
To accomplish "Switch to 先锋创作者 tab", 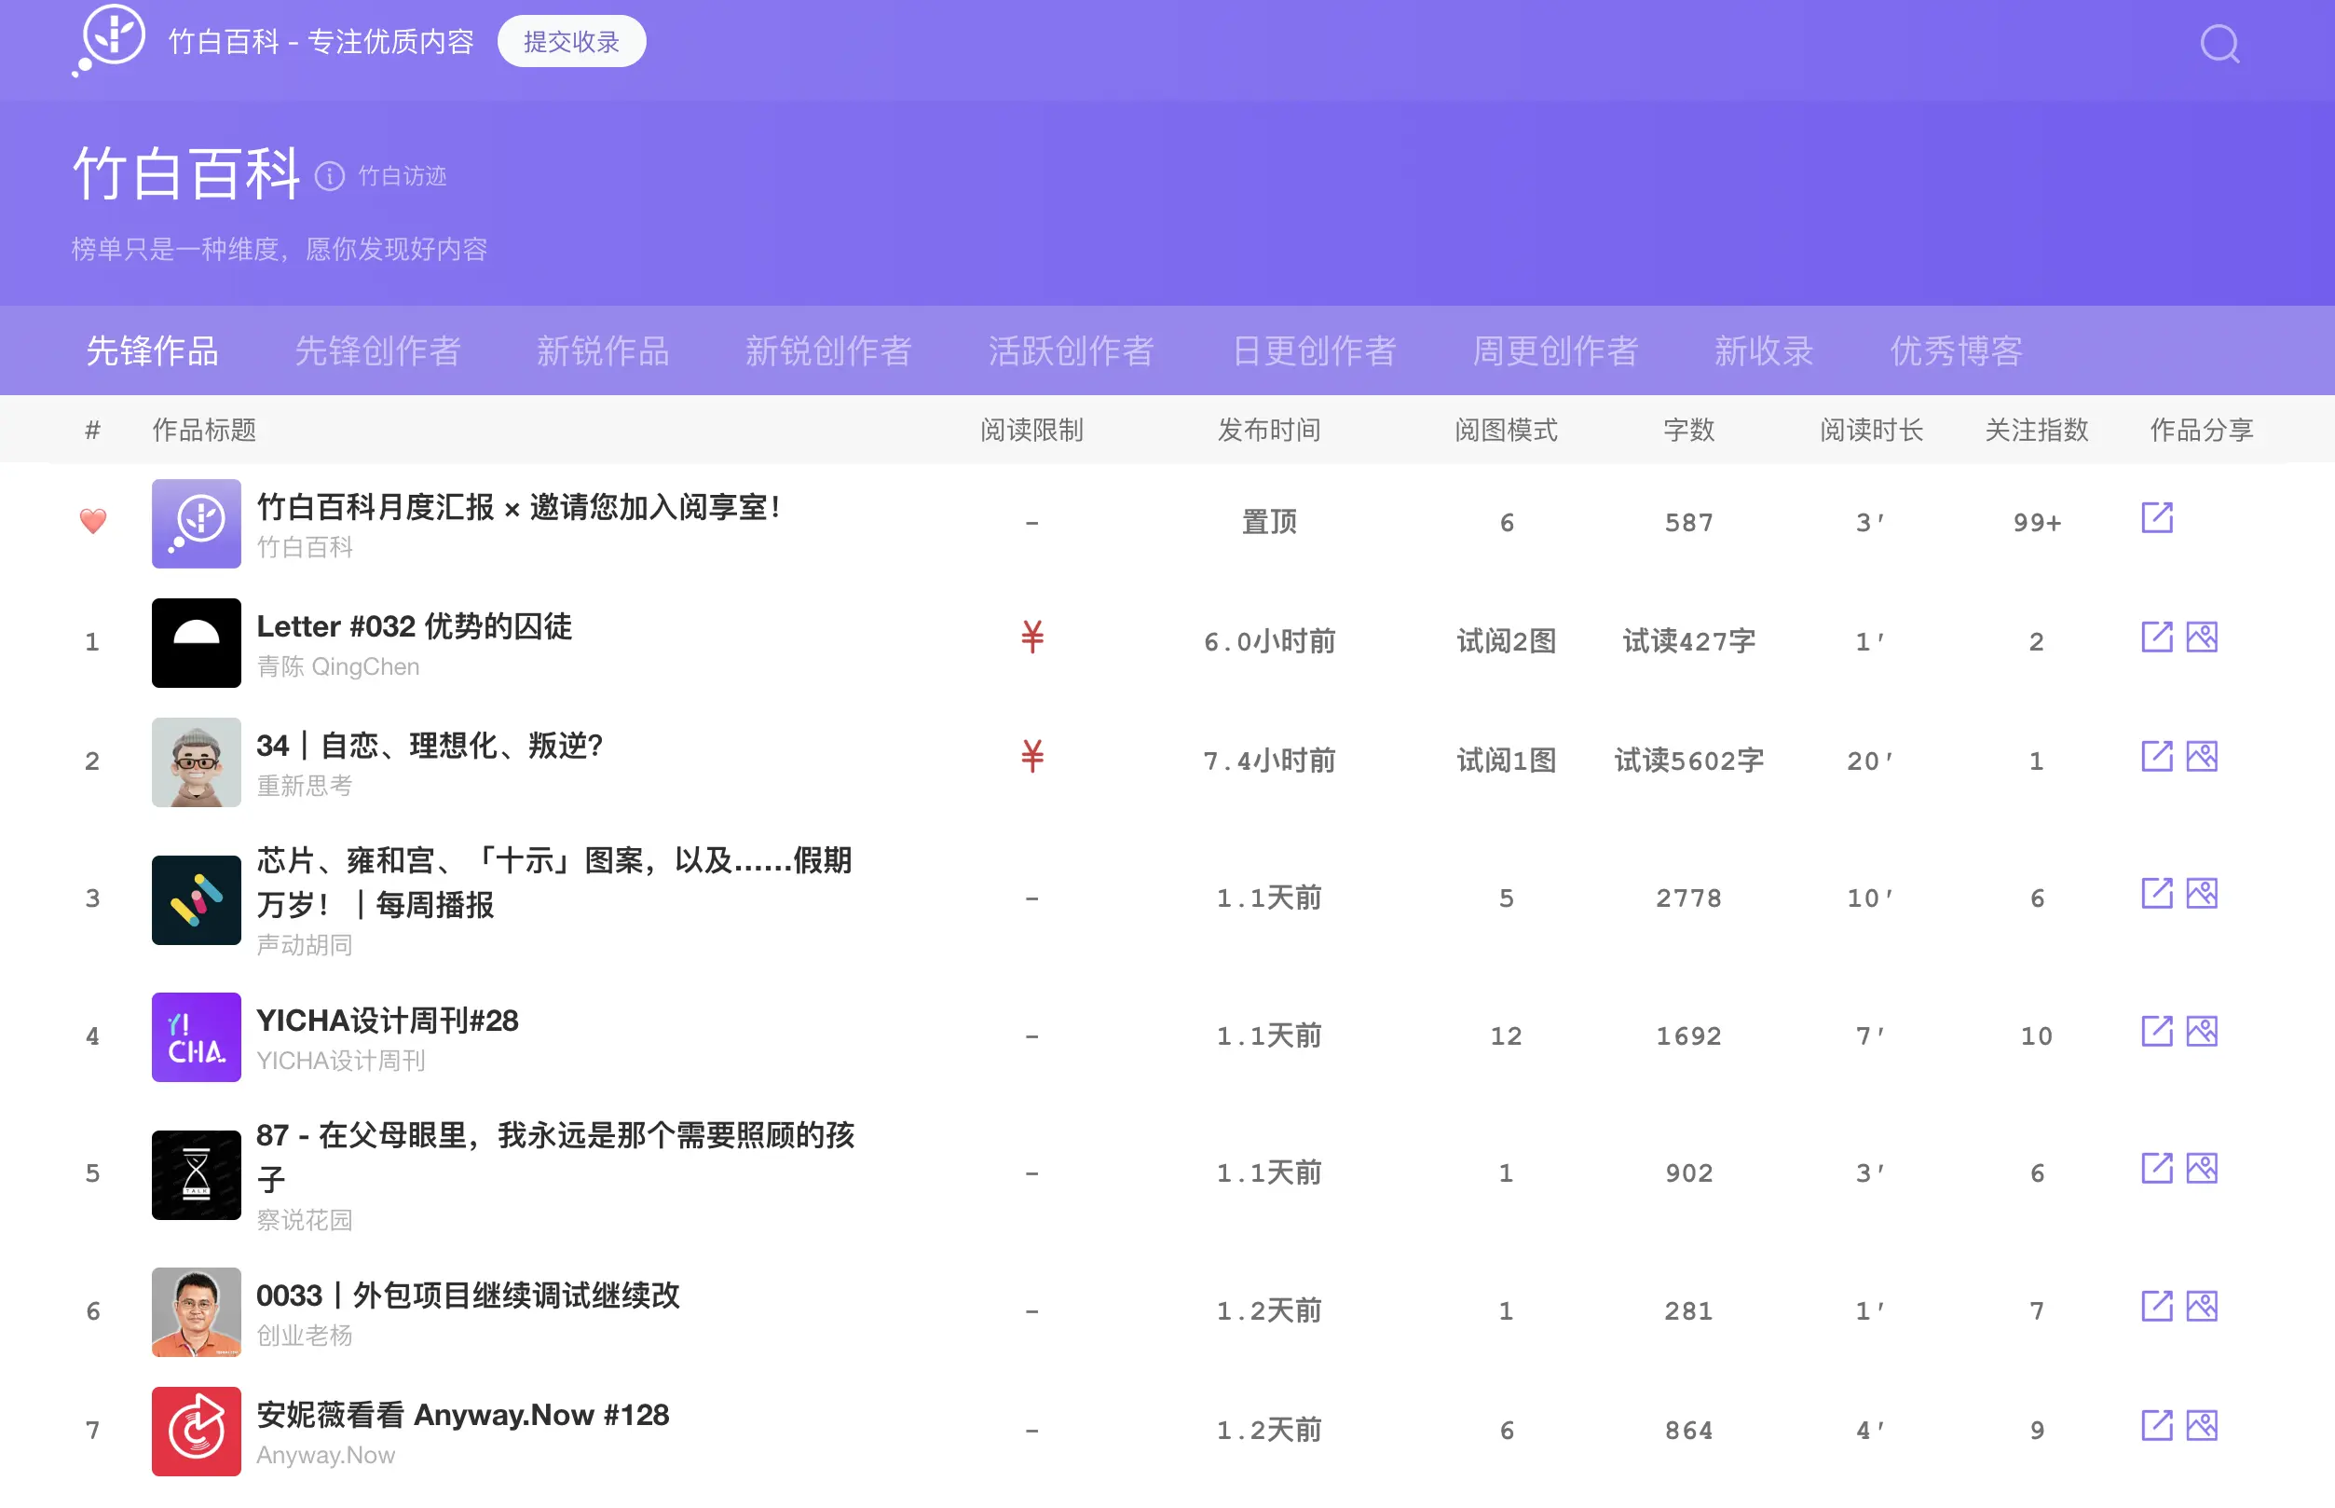I will (x=377, y=350).
